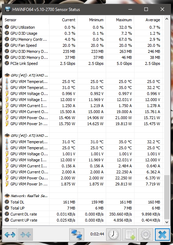Reset the sensor timer with the clock button

(x=114, y=234)
